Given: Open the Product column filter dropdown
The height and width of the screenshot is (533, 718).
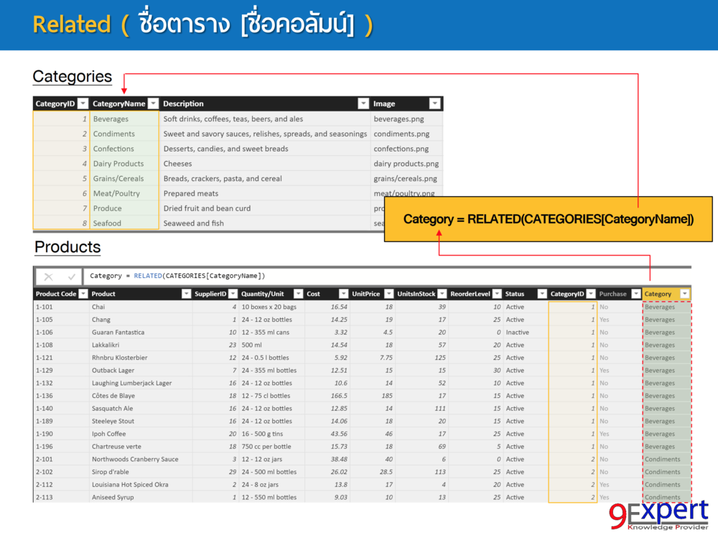Looking at the screenshot, I should [185, 293].
